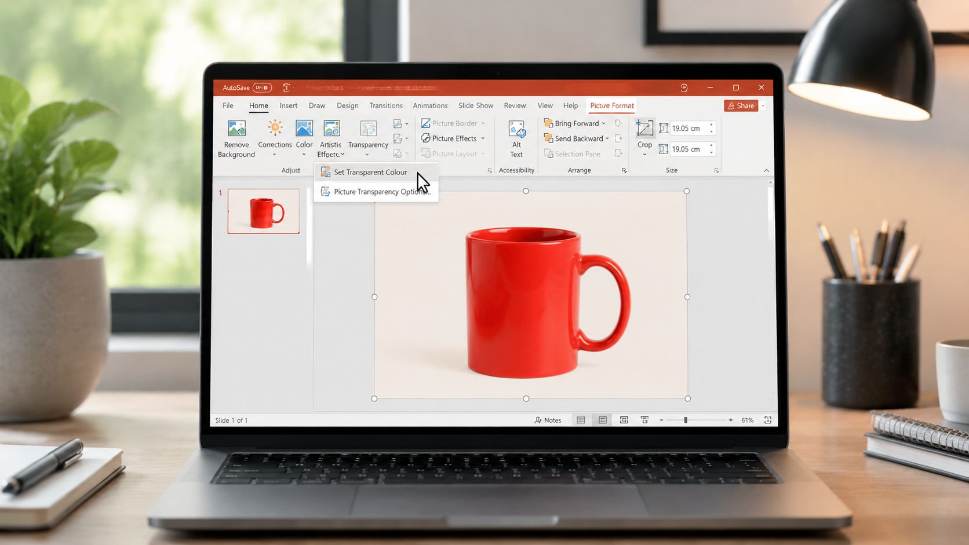This screenshot has width=969, height=545.
Task: Open the Size group dialog launcher
Action: (x=717, y=170)
